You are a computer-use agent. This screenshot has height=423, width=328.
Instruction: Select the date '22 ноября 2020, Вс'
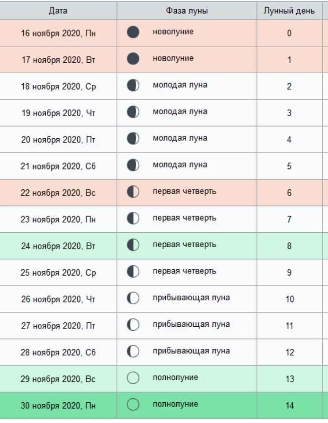tap(58, 193)
